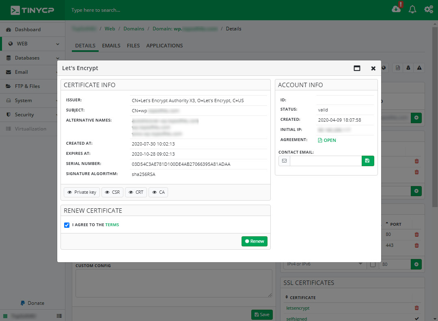Open the letsencrypt certificate link
Screen dimensions: 438x321
pos(298,308)
